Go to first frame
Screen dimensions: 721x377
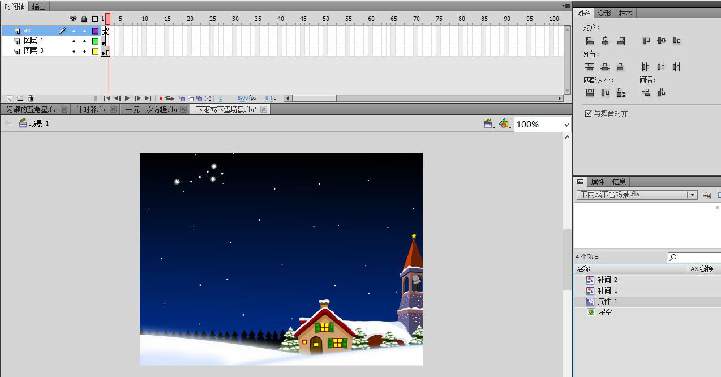107,98
